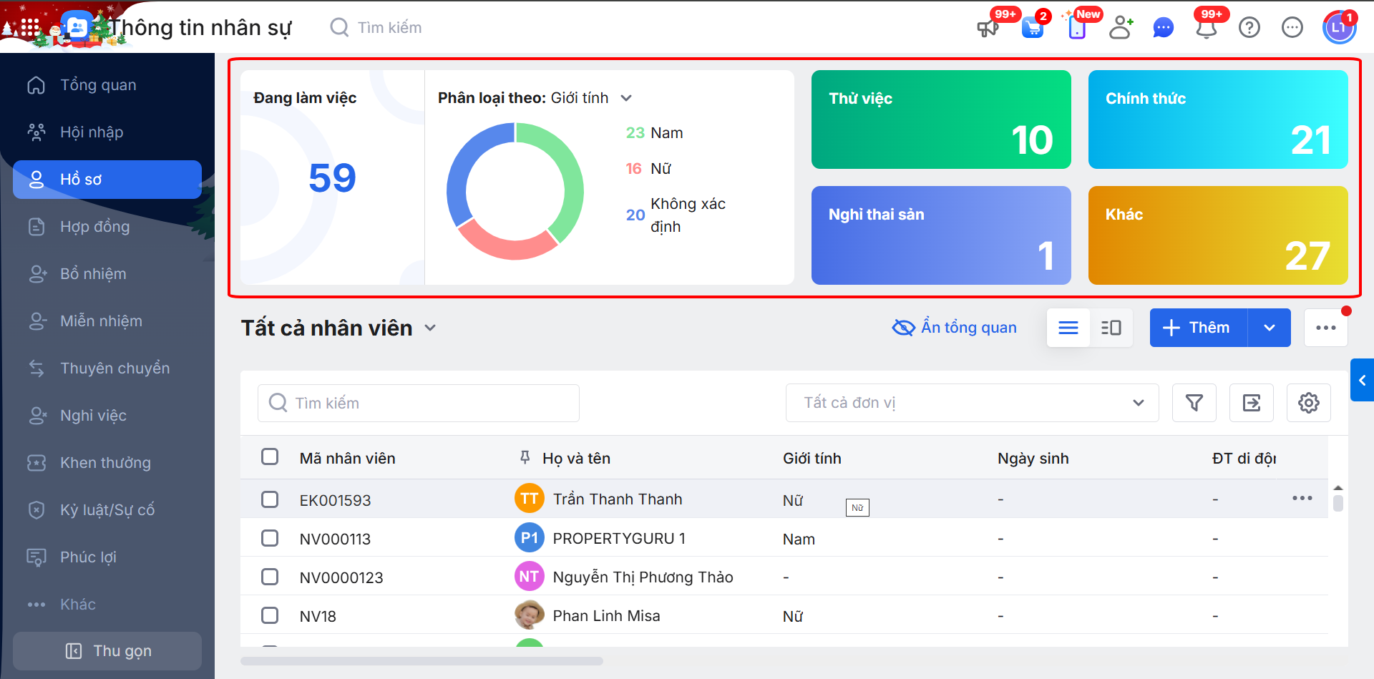Open the notifications bell
The width and height of the screenshot is (1374, 679).
point(1207,28)
